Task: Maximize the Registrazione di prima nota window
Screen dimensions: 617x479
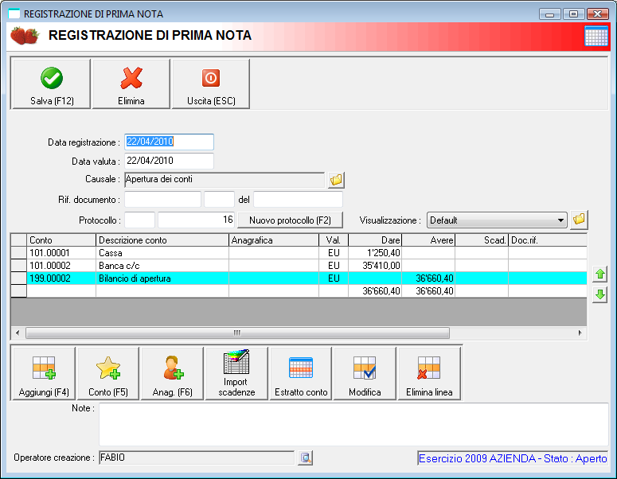Action: pyautogui.click(x=573, y=14)
